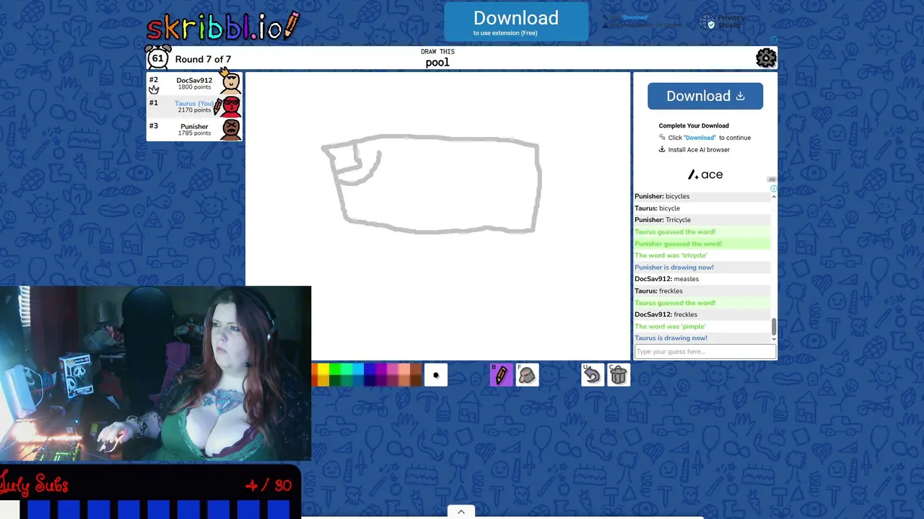Click the webcam overlay video
The image size is (924, 519).
(x=155, y=373)
